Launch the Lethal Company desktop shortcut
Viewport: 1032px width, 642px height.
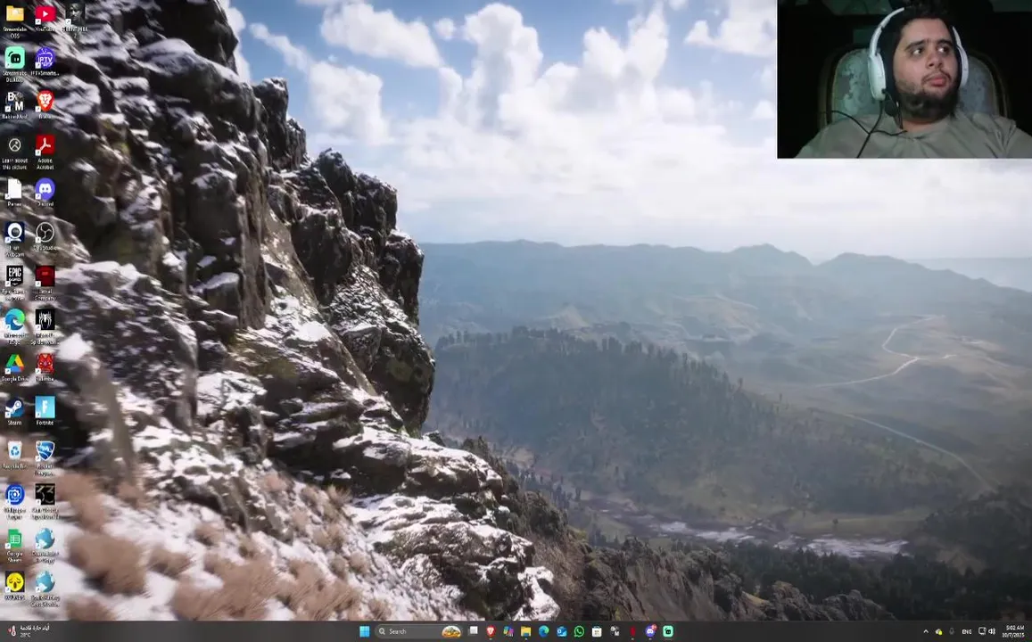pos(45,283)
